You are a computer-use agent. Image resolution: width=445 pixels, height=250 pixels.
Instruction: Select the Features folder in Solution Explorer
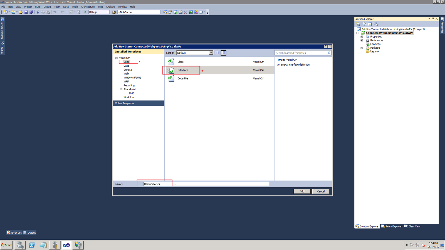[375, 44]
